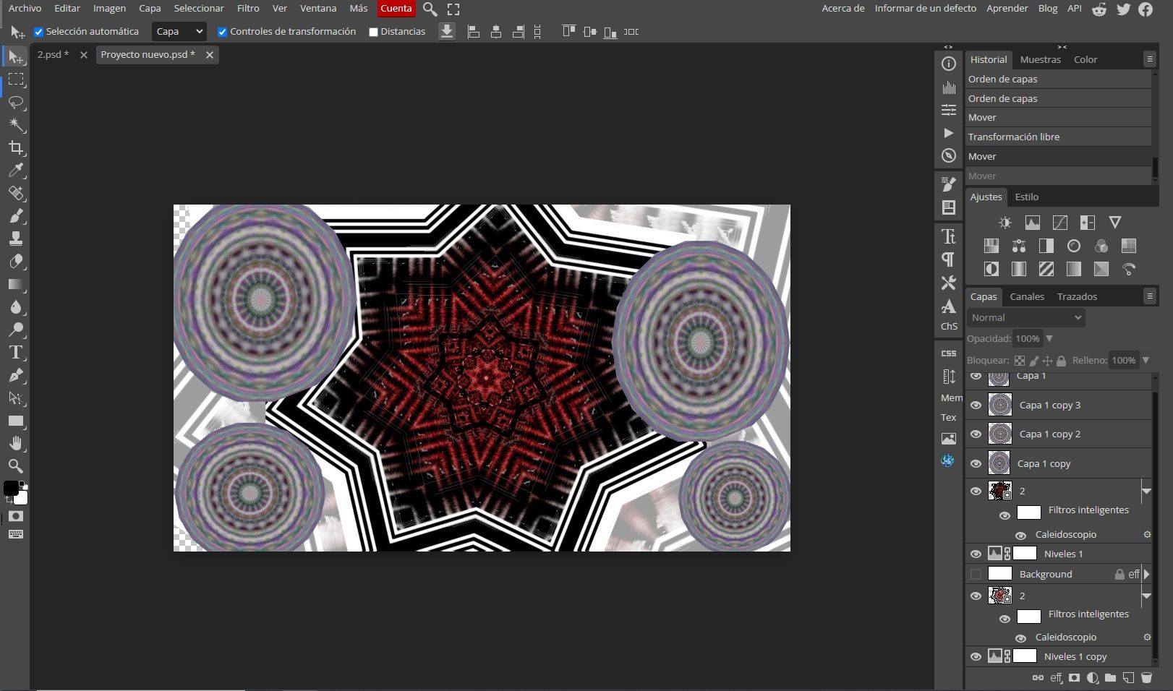Image resolution: width=1173 pixels, height=691 pixels.
Task: Enable the Distancias checkbox
Action: point(373,32)
